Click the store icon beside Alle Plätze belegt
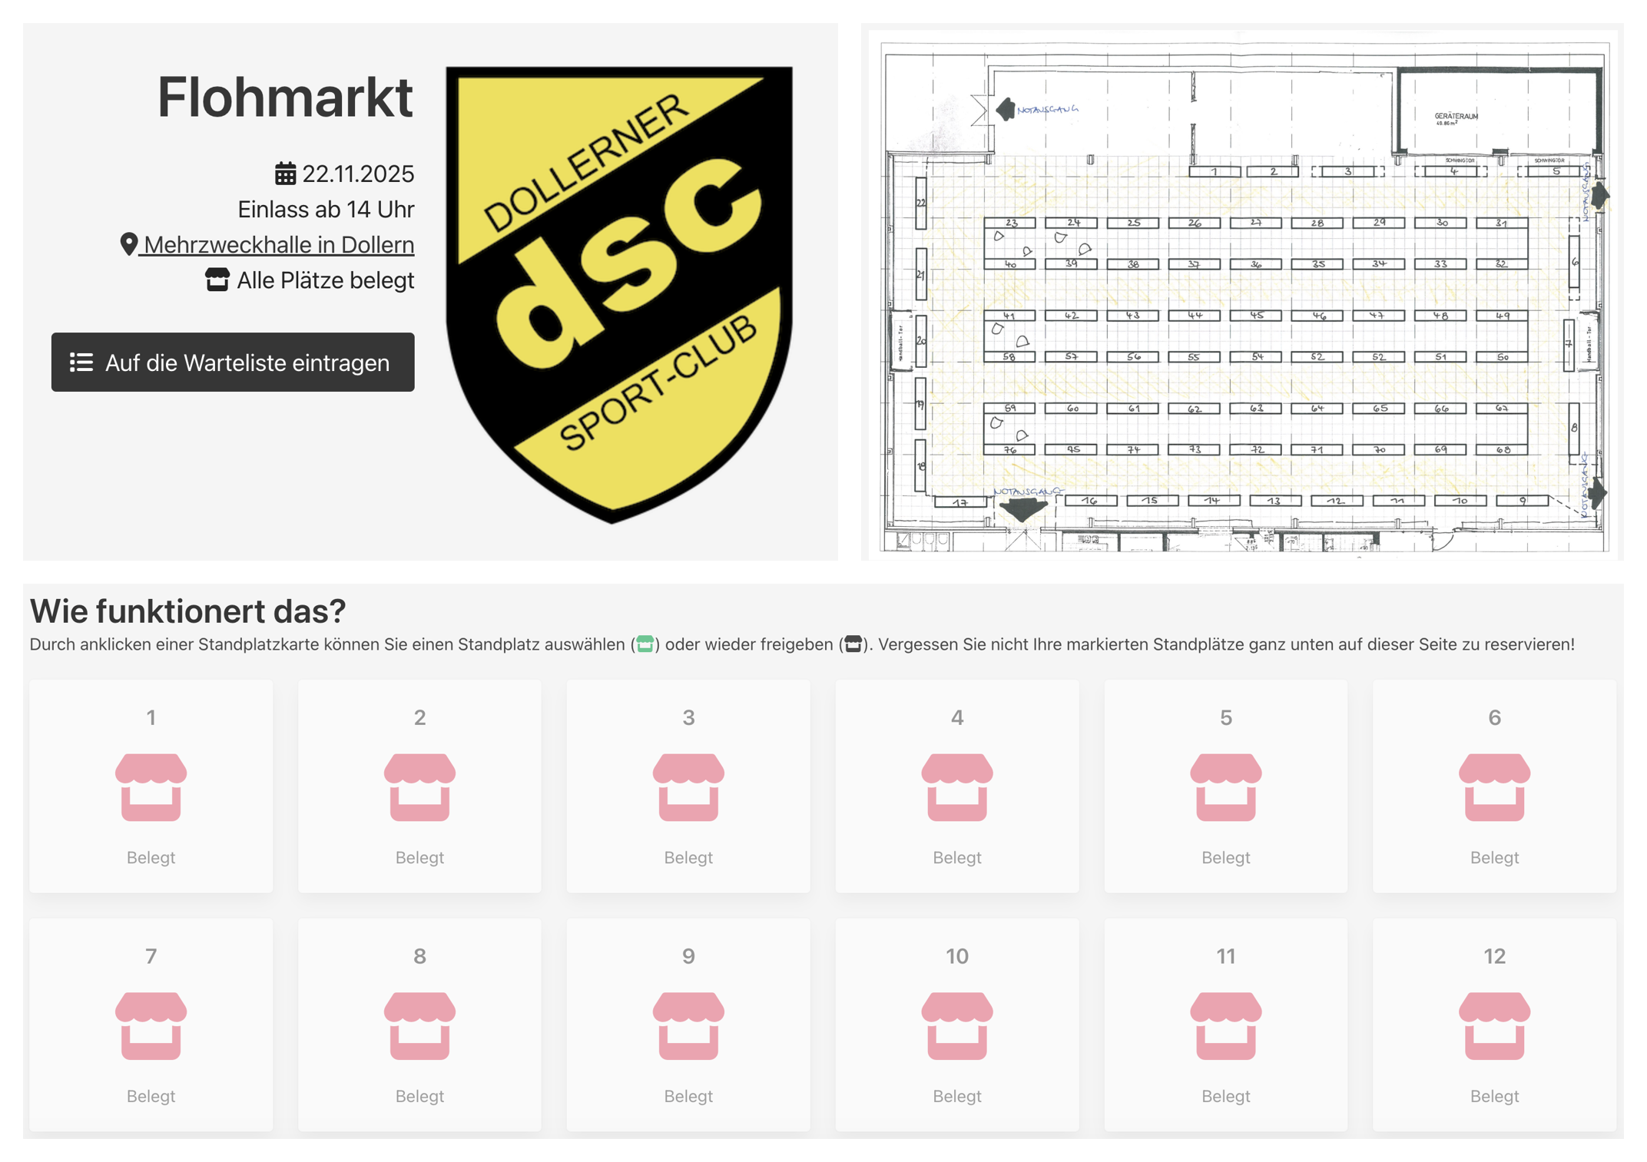The width and height of the screenshot is (1647, 1162). (217, 280)
